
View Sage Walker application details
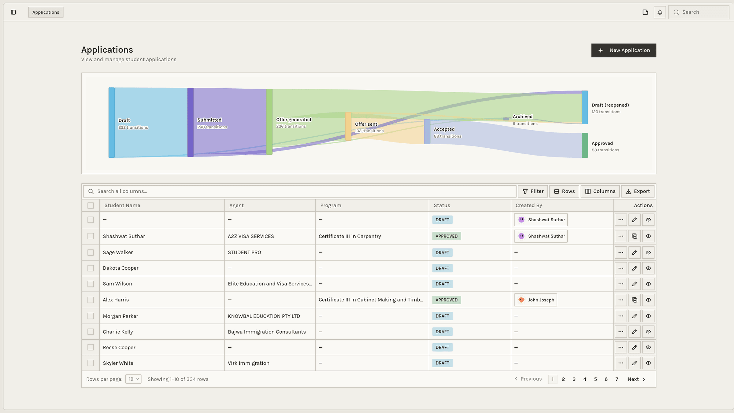coord(648,253)
